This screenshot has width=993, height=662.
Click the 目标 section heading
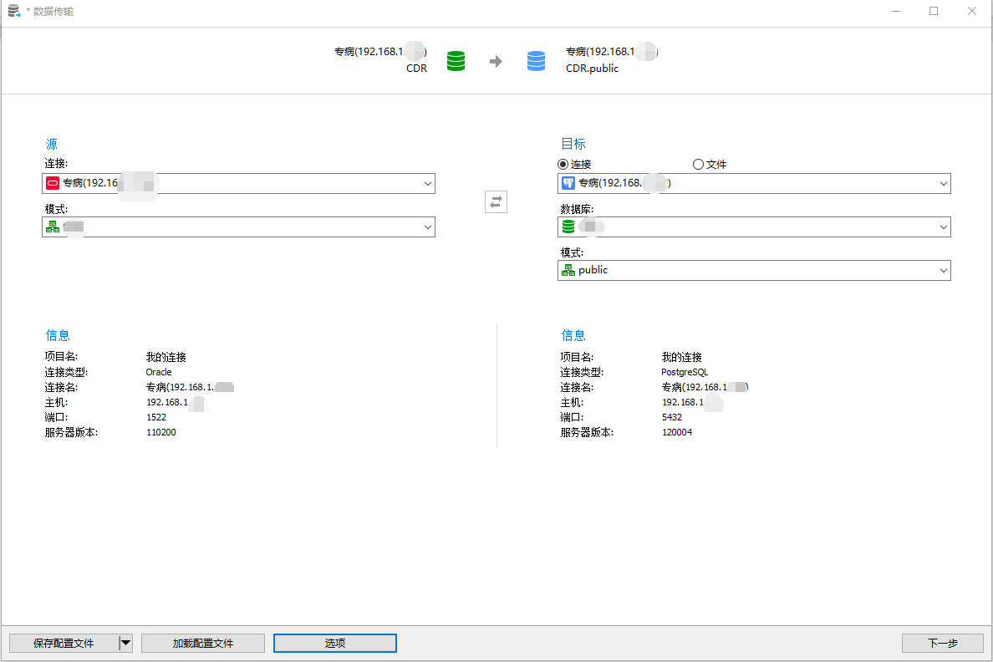coord(573,144)
